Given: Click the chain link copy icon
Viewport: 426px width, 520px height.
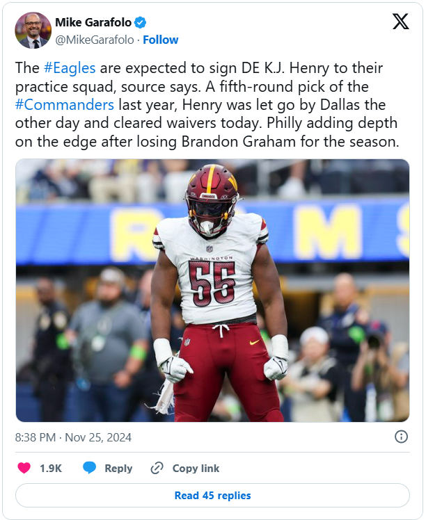Looking at the screenshot, I should pyautogui.click(x=157, y=469).
